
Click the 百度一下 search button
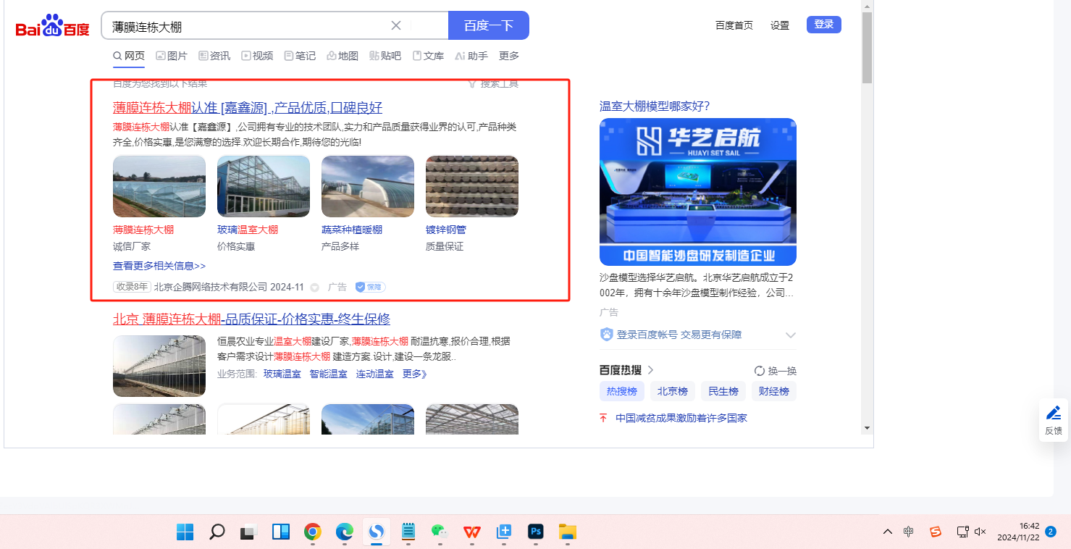click(489, 25)
